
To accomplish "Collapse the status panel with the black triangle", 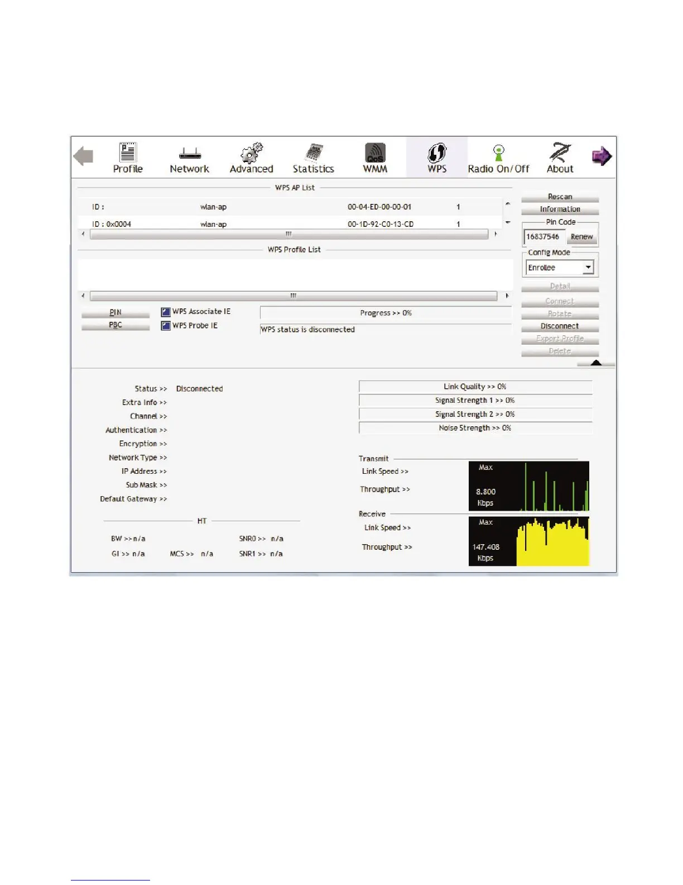I will coord(596,363).
